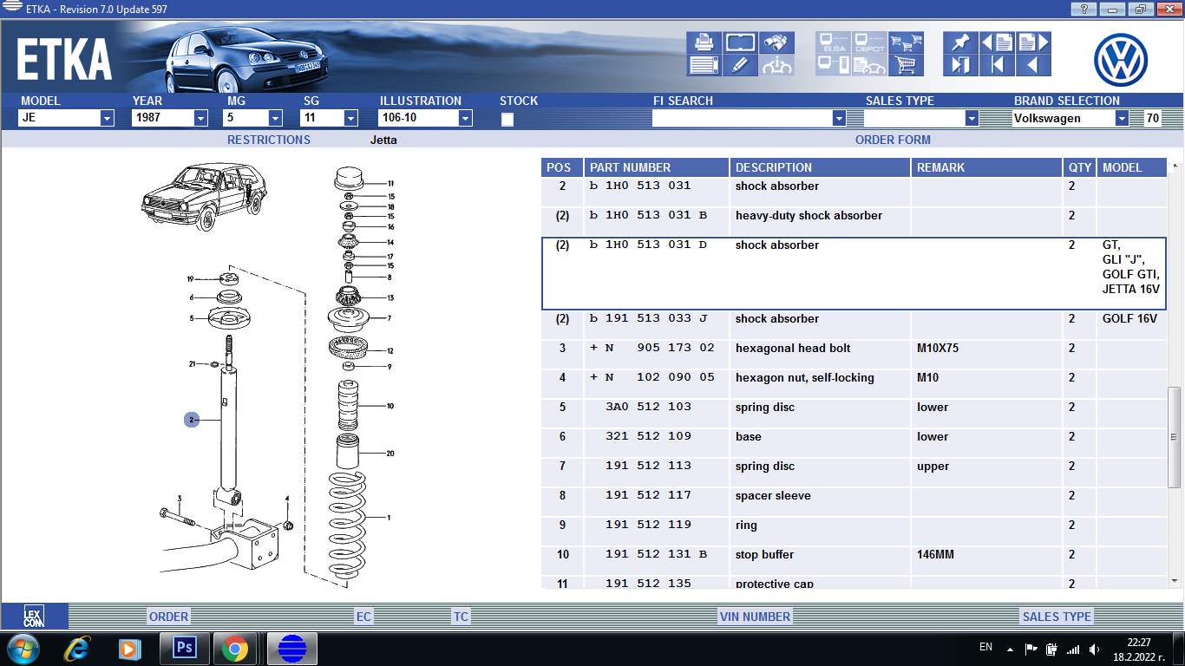Click the ORDER button at bottom
This screenshot has height=666, width=1185.
click(168, 617)
